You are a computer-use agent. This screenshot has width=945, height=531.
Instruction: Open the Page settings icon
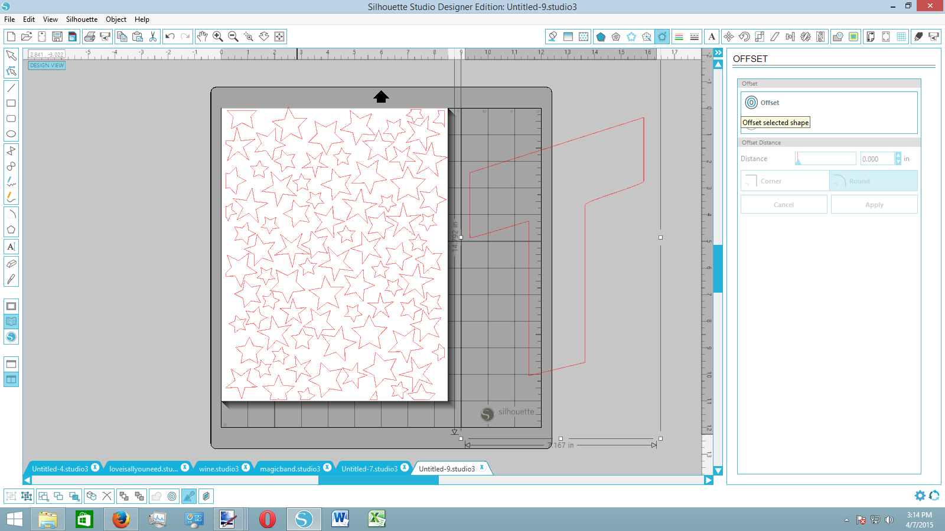tap(871, 37)
